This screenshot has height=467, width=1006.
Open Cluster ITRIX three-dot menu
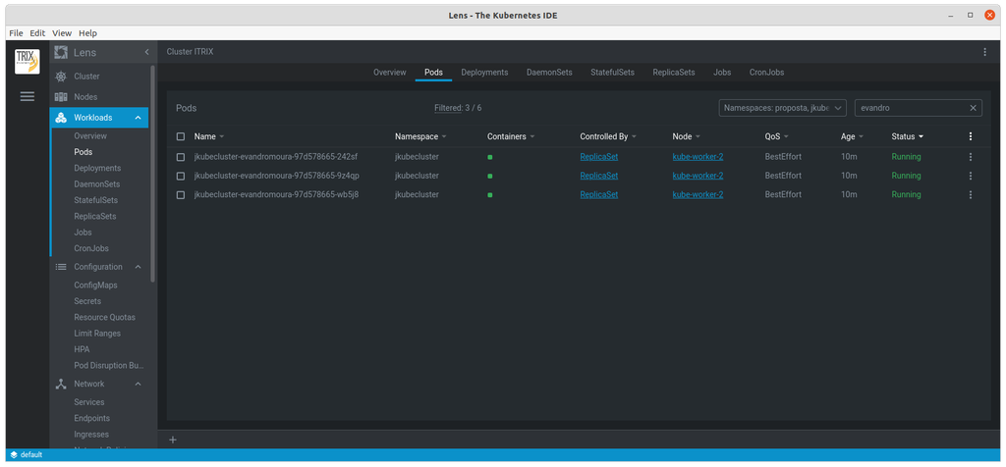(x=984, y=52)
